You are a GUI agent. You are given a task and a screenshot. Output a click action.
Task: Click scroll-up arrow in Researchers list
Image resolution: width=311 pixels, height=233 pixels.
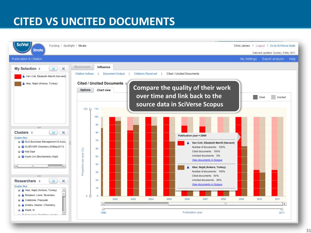click(x=64, y=190)
